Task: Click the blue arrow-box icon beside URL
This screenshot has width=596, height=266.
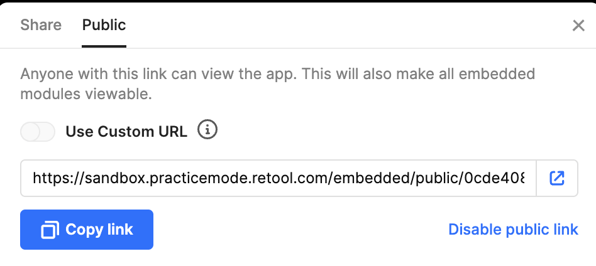Action: tap(557, 178)
